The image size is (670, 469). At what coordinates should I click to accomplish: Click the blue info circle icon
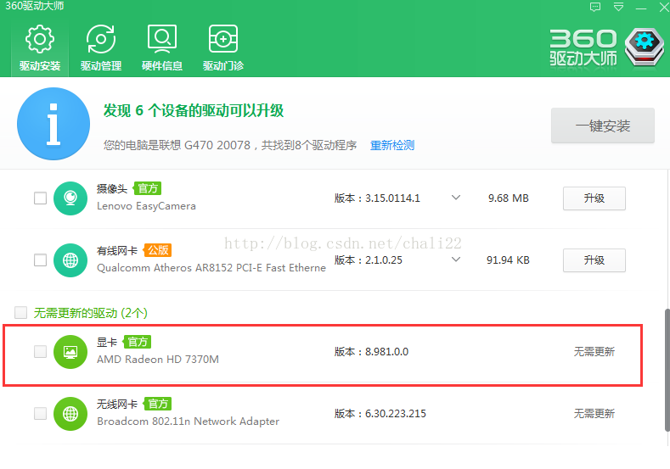[53, 124]
